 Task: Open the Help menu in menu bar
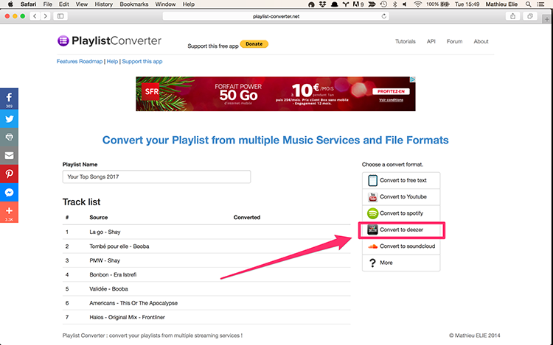tap(189, 4)
